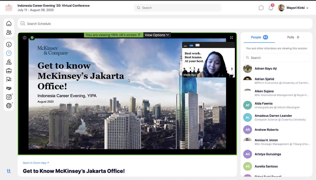Click the Search Schedule field

[165, 23]
